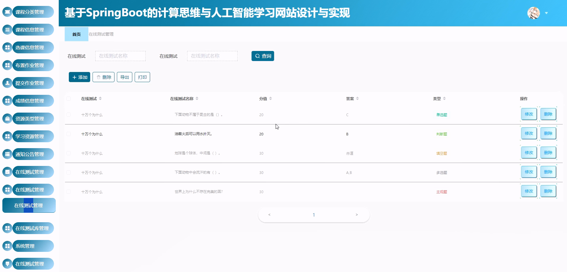Sort table by 答案 column arrows
The image size is (567, 272).
tap(357, 99)
